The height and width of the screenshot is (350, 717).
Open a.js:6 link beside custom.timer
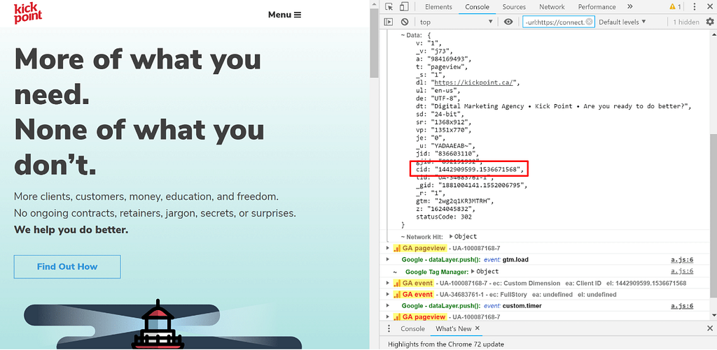[x=682, y=306]
